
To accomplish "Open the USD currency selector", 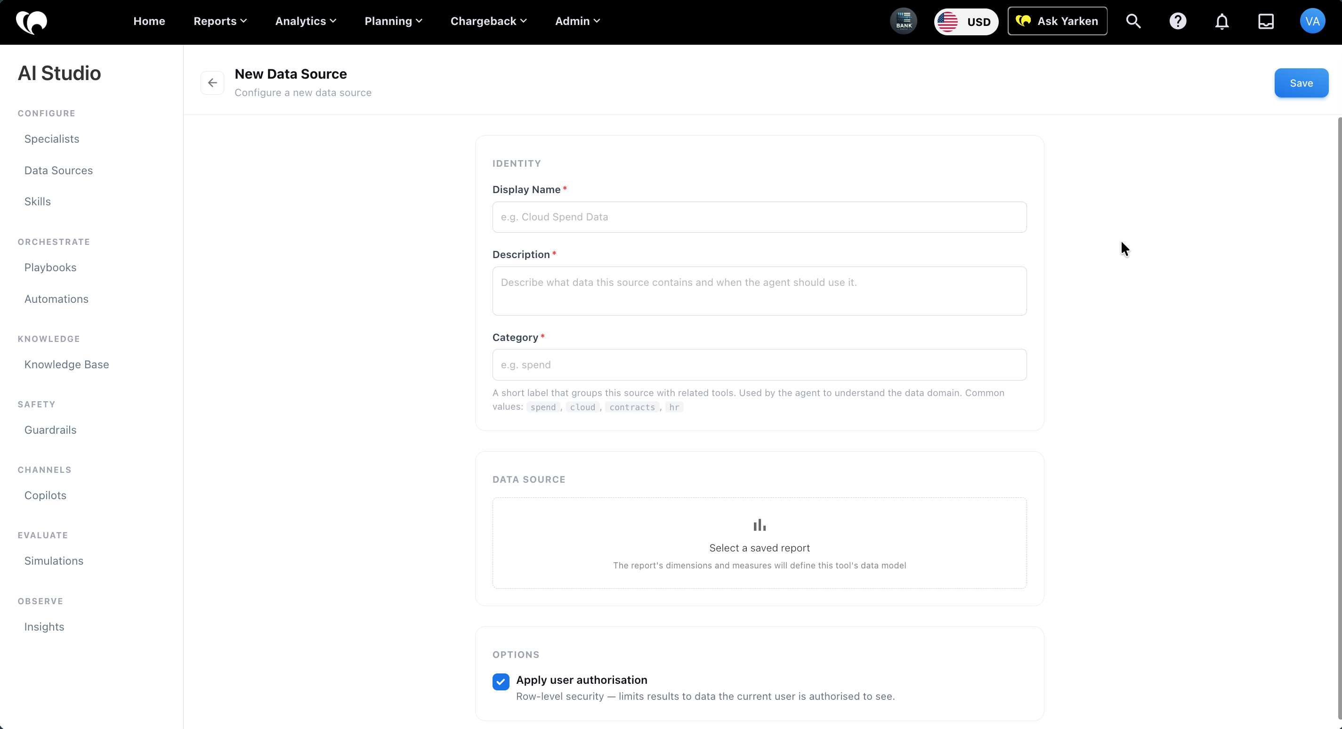I will tap(966, 21).
